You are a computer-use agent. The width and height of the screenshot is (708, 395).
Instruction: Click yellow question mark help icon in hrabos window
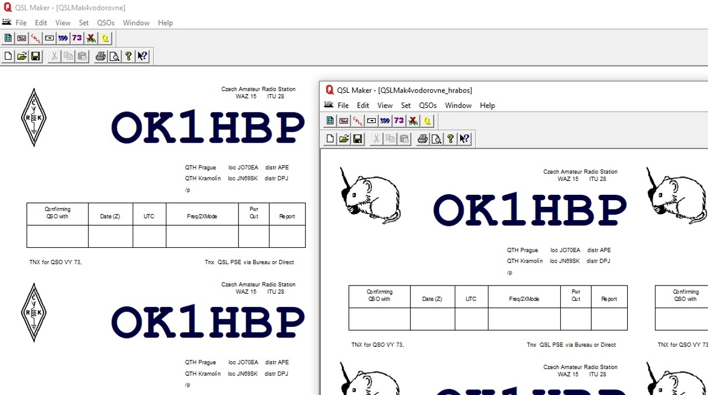(x=450, y=138)
